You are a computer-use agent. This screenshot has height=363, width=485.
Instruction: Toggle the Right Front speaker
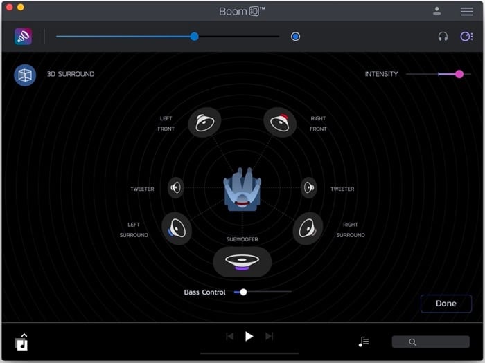(x=280, y=122)
